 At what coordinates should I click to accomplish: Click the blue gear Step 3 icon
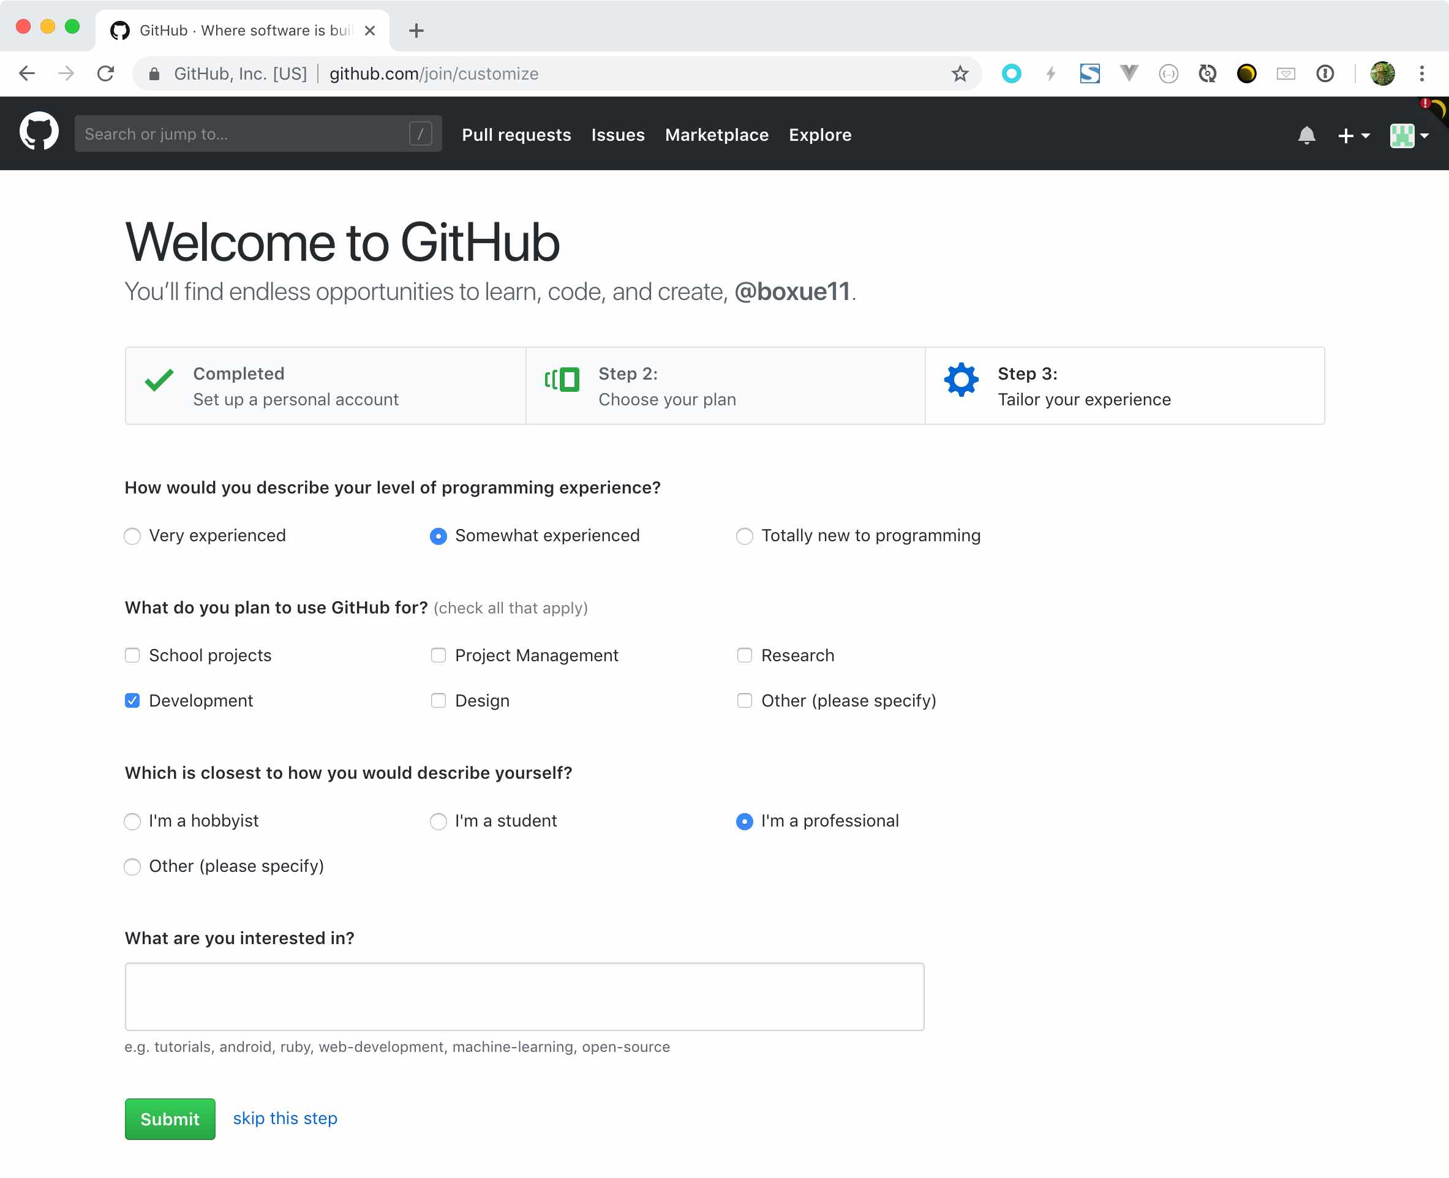(x=961, y=380)
